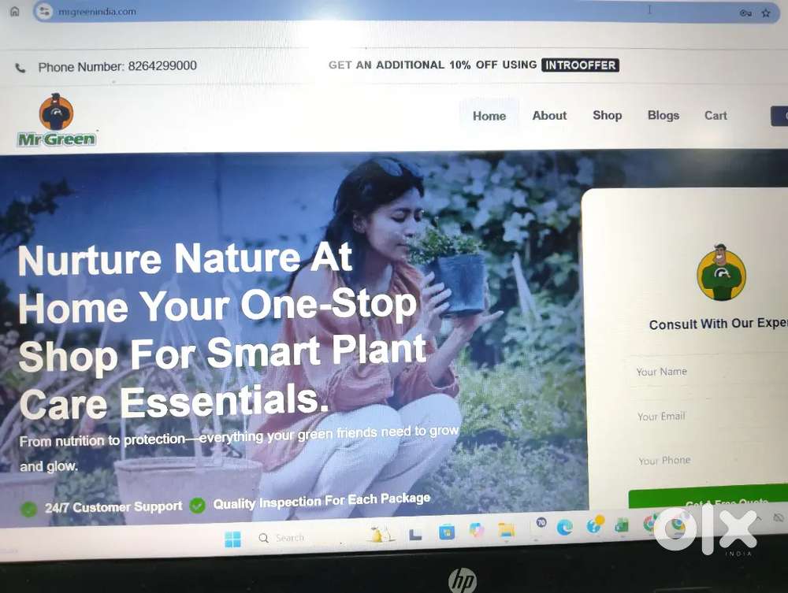This screenshot has width=788, height=593.
Task: Click the Mr Green logo
Action: coord(56,120)
